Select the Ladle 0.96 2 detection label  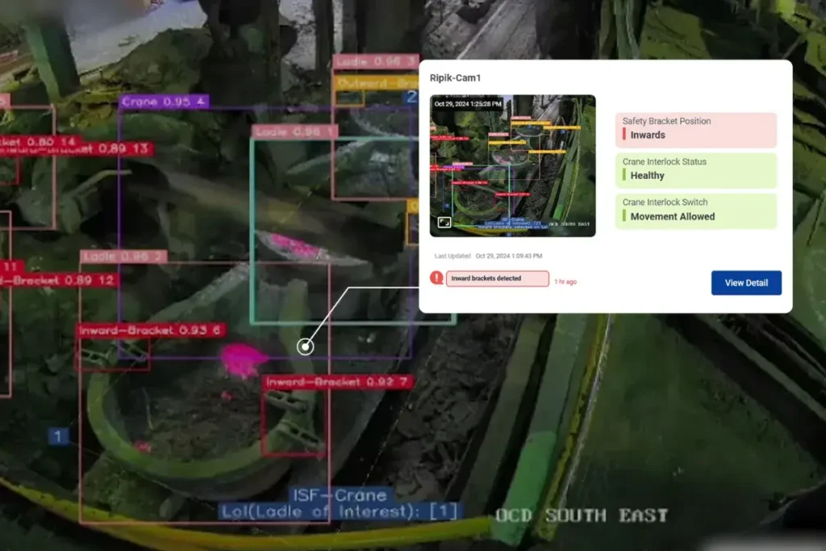[123, 257]
